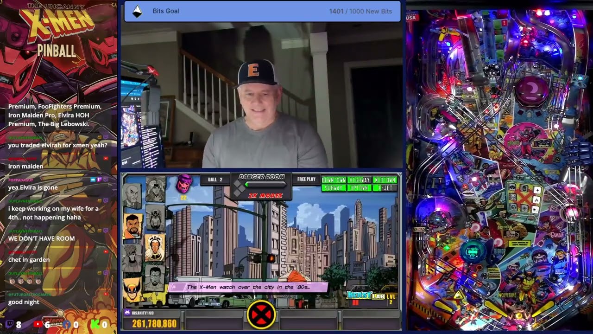
Task: Select the Rogue portrait with headband
Action: 155,189
